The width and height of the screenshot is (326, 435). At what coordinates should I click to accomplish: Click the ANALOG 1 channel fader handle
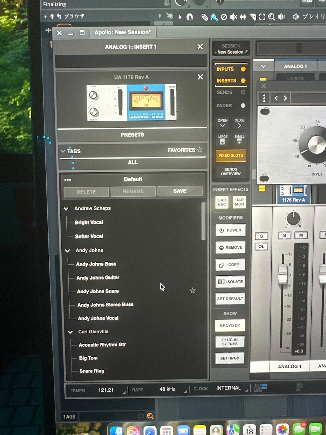coord(283,274)
